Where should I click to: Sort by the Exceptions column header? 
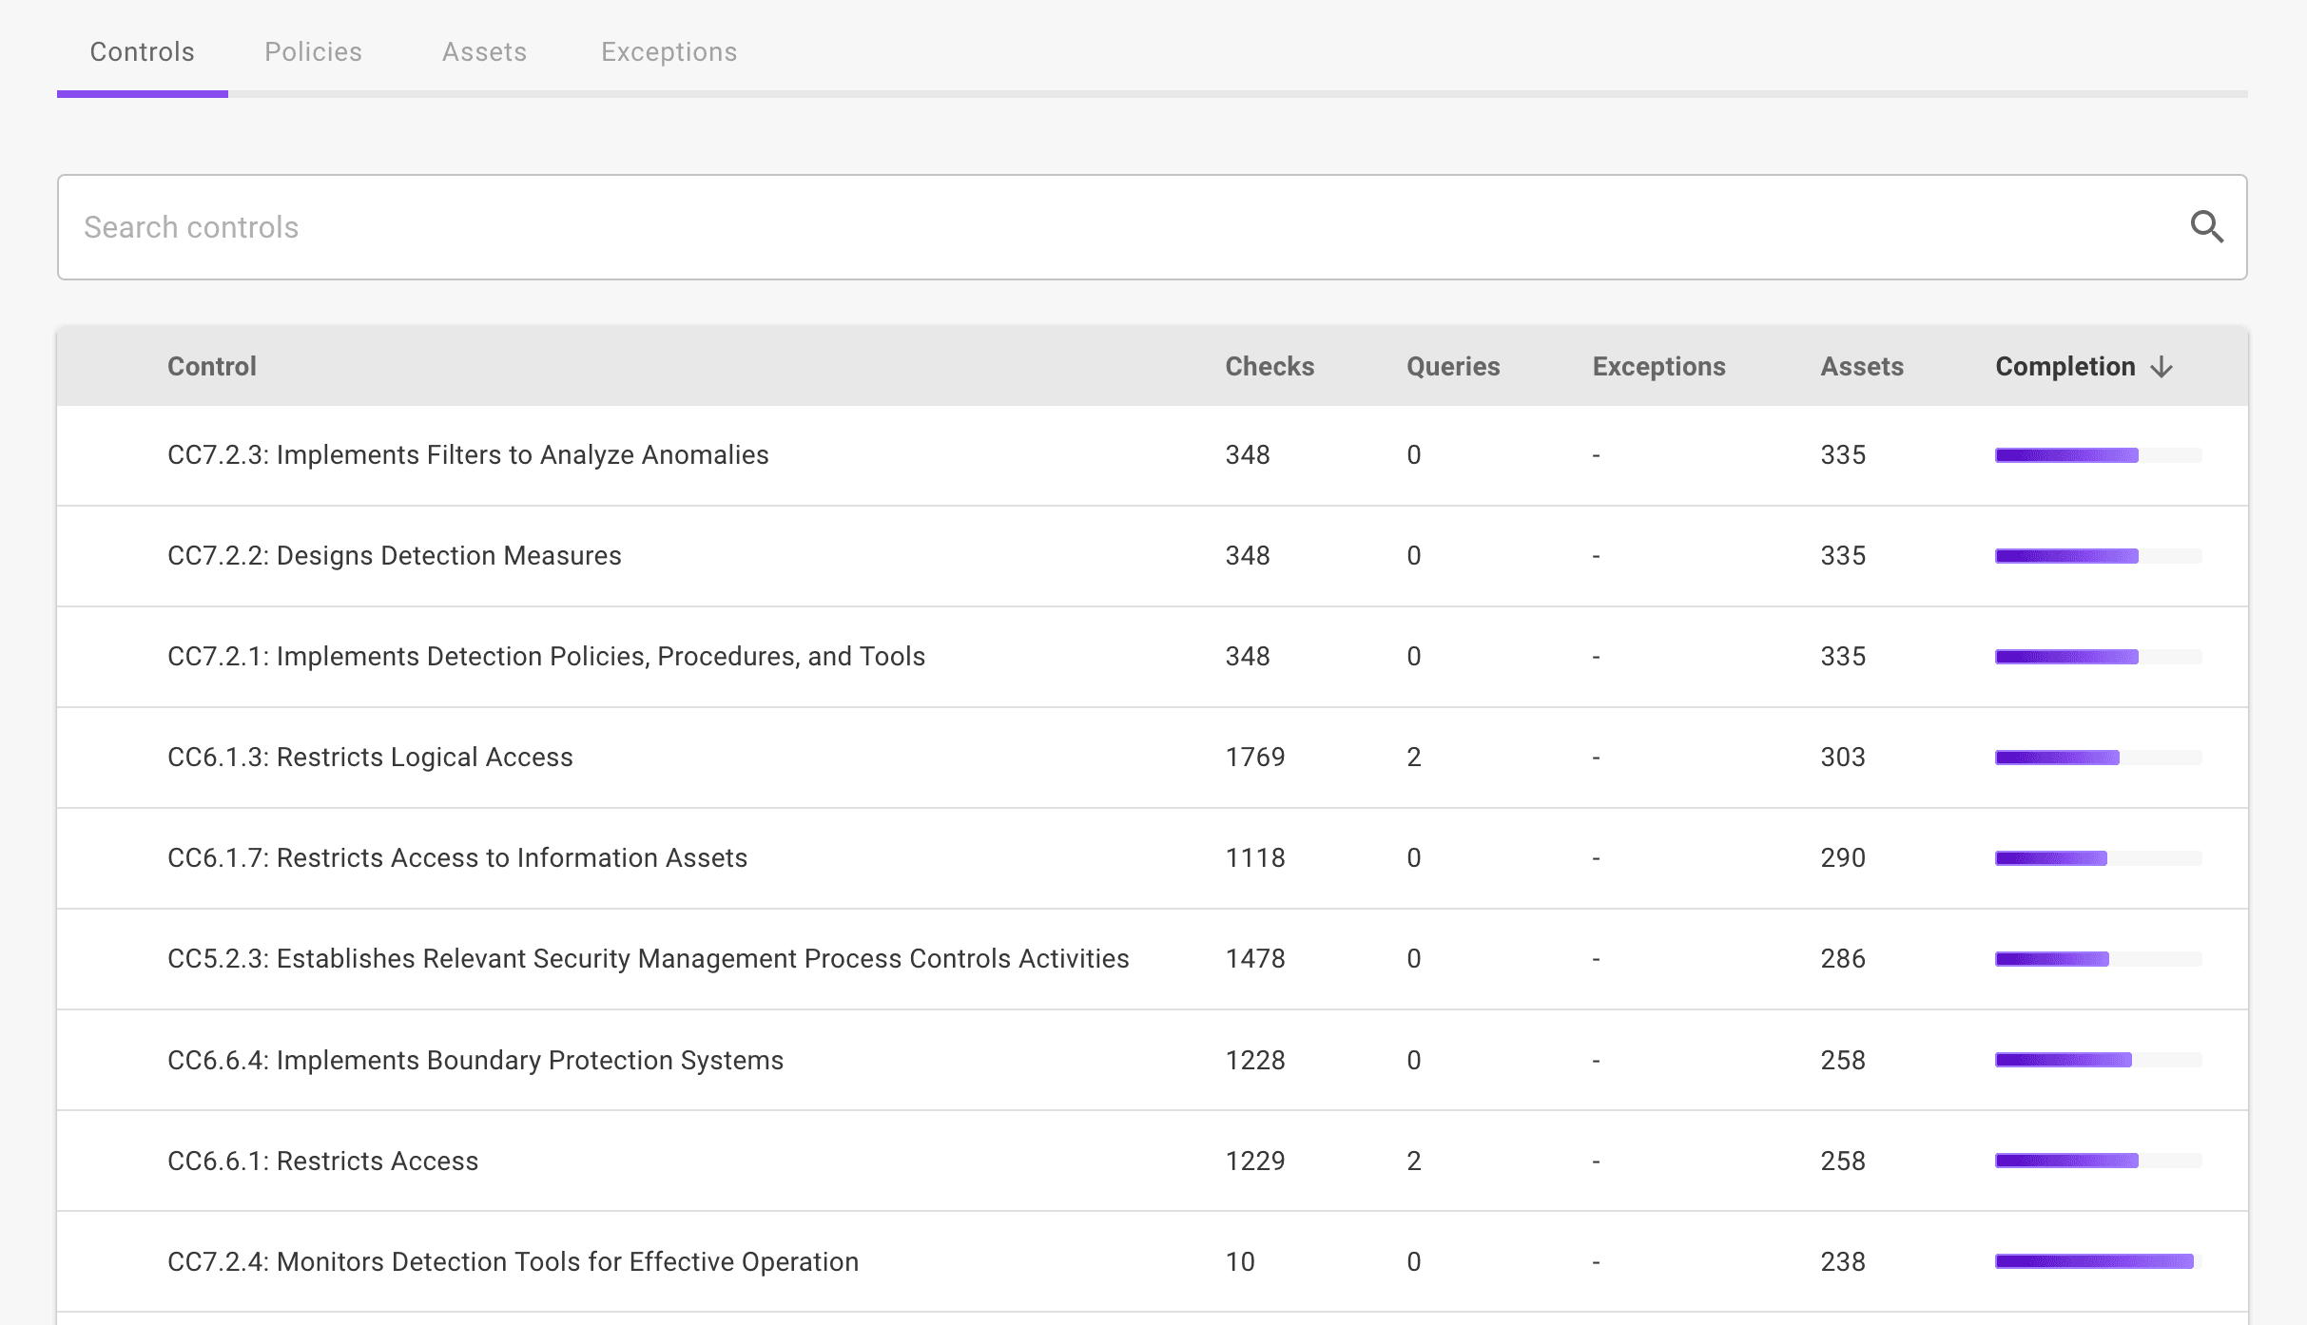point(1658,366)
